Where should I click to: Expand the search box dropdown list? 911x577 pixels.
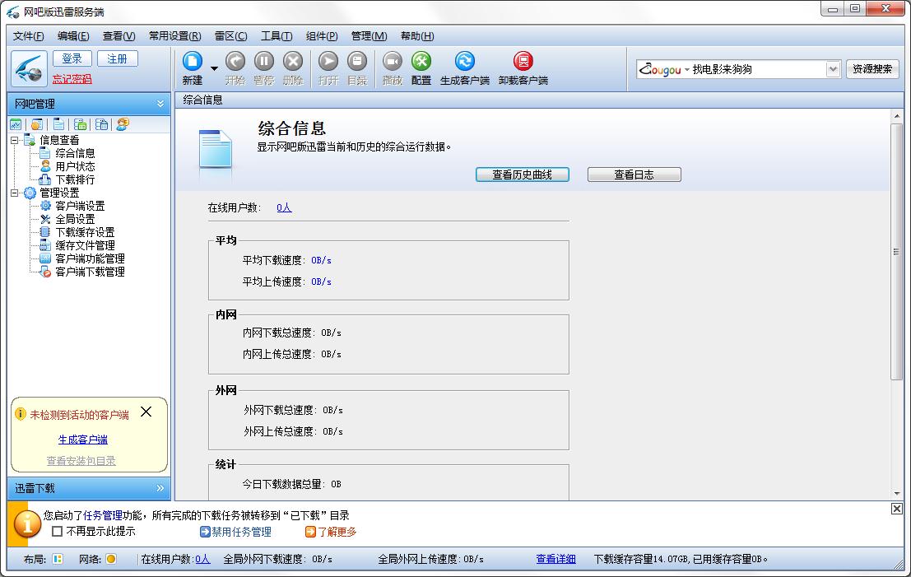(x=833, y=69)
